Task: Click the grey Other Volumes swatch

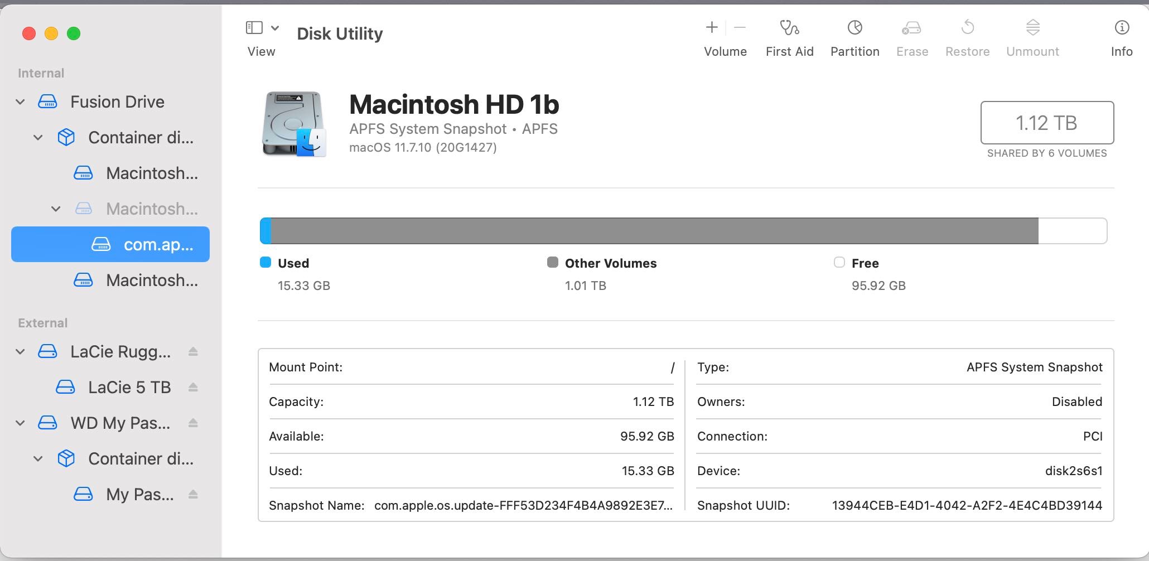Action: (x=553, y=263)
